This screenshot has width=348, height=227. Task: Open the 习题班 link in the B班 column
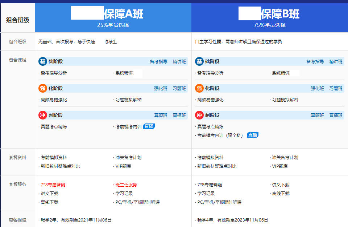[336, 89]
